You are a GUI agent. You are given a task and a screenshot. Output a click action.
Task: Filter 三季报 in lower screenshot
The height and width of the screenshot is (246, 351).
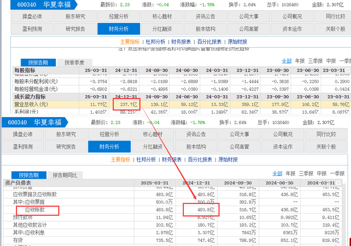coord(306,173)
